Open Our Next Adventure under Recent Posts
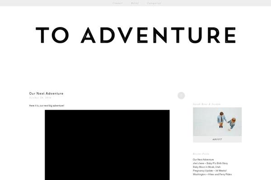This screenshot has width=271, height=180. click(x=203, y=159)
